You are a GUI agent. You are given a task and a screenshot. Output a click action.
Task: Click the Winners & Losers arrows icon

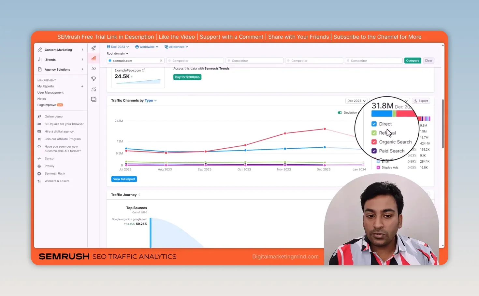click(39, 181)
